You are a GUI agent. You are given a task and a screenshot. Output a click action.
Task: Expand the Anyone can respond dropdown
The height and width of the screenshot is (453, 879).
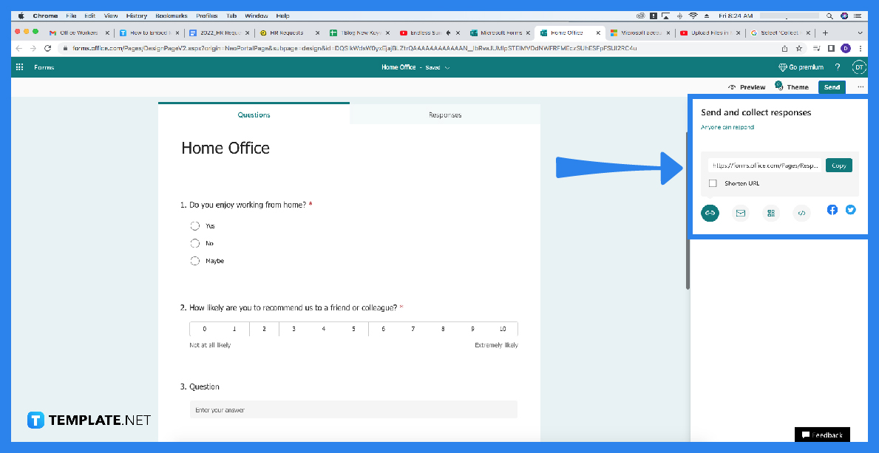727,126
